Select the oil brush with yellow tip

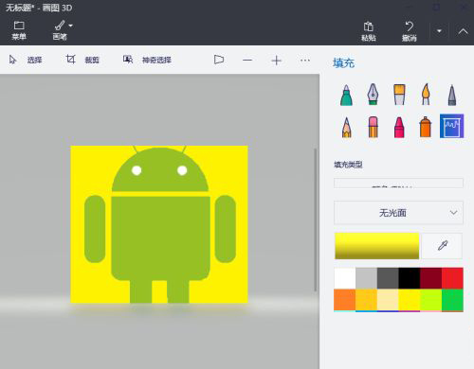coord(399,95)
